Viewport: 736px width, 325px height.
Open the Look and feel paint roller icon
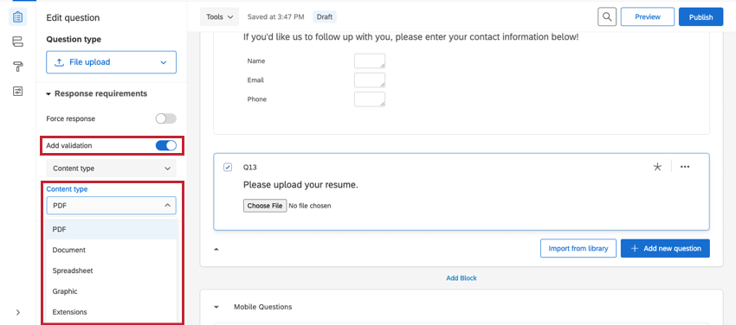[17, 67]
